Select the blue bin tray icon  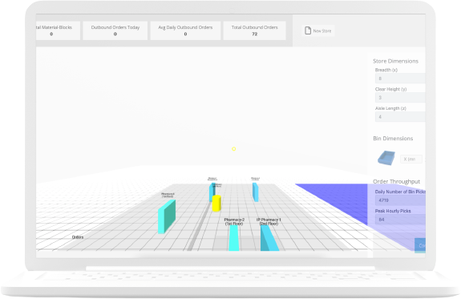pyautogui.click(x=386, y=158)
